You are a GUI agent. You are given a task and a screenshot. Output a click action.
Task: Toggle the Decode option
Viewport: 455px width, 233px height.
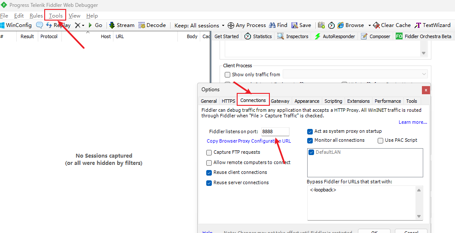pyautogui.click(x=152, y=25)
